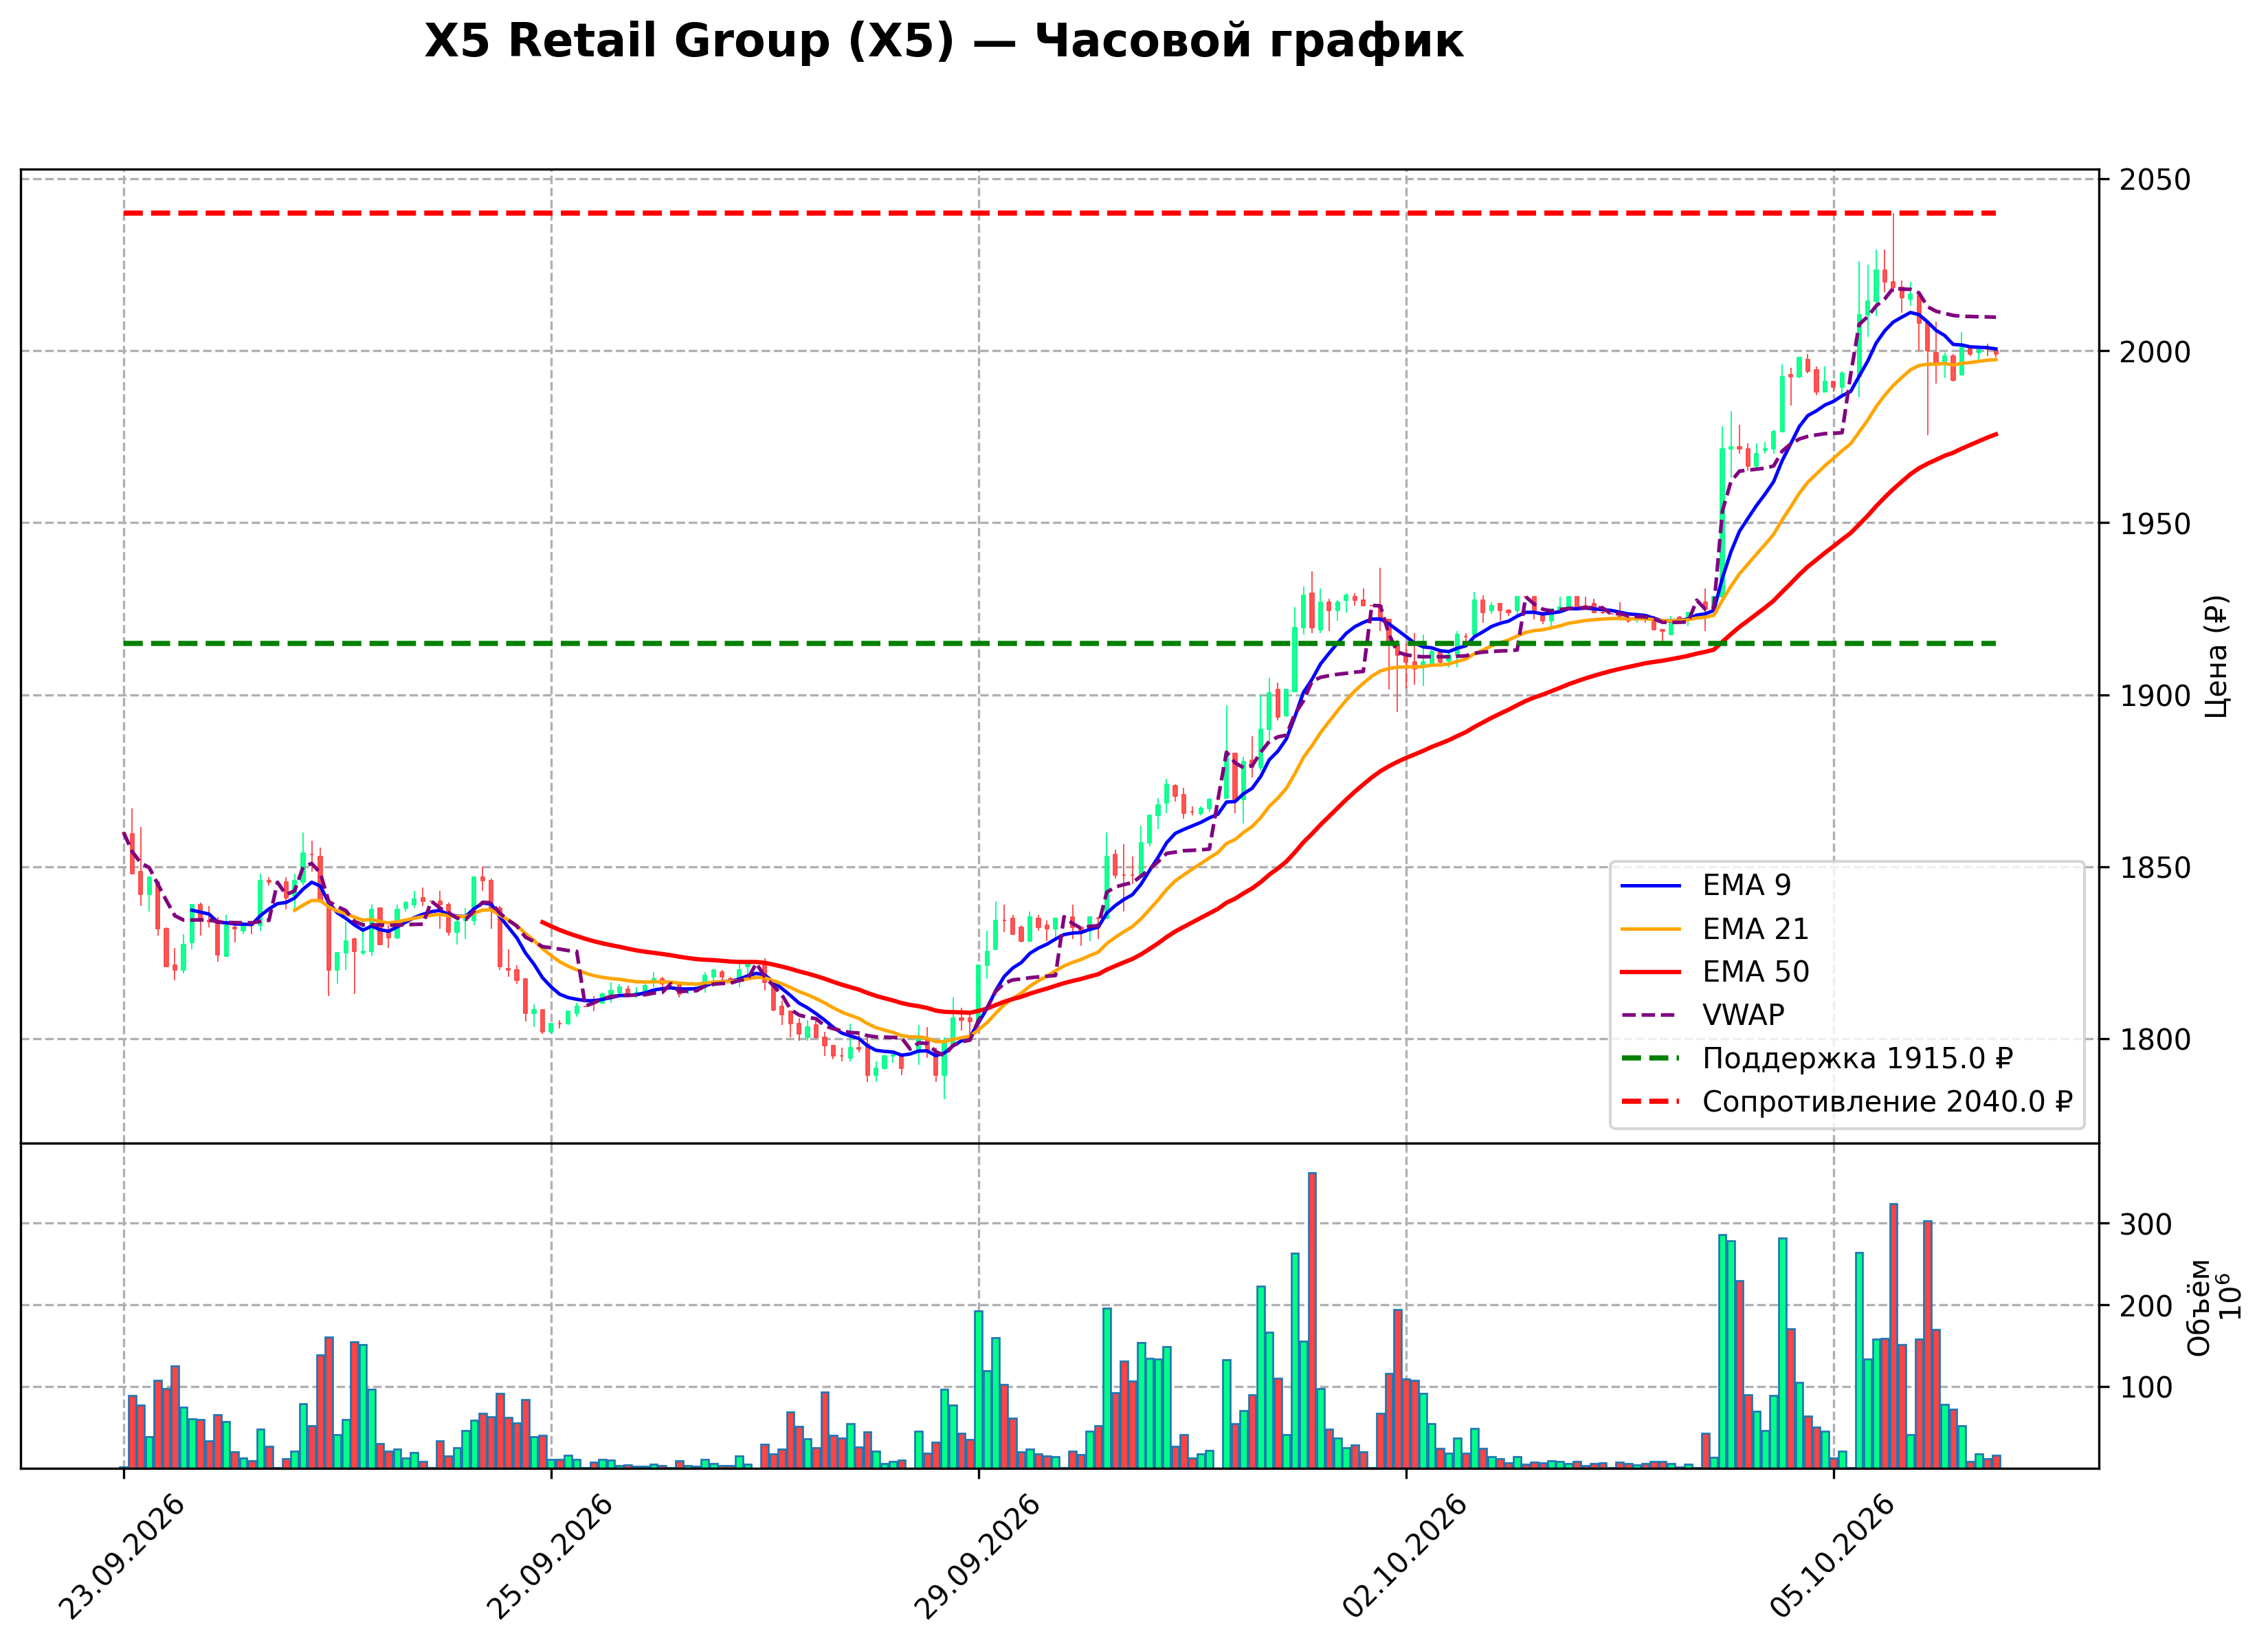2268x1645 pixels.
Task: Click the 'Цена (₽)' axis title
Action: click(2217, 657)
